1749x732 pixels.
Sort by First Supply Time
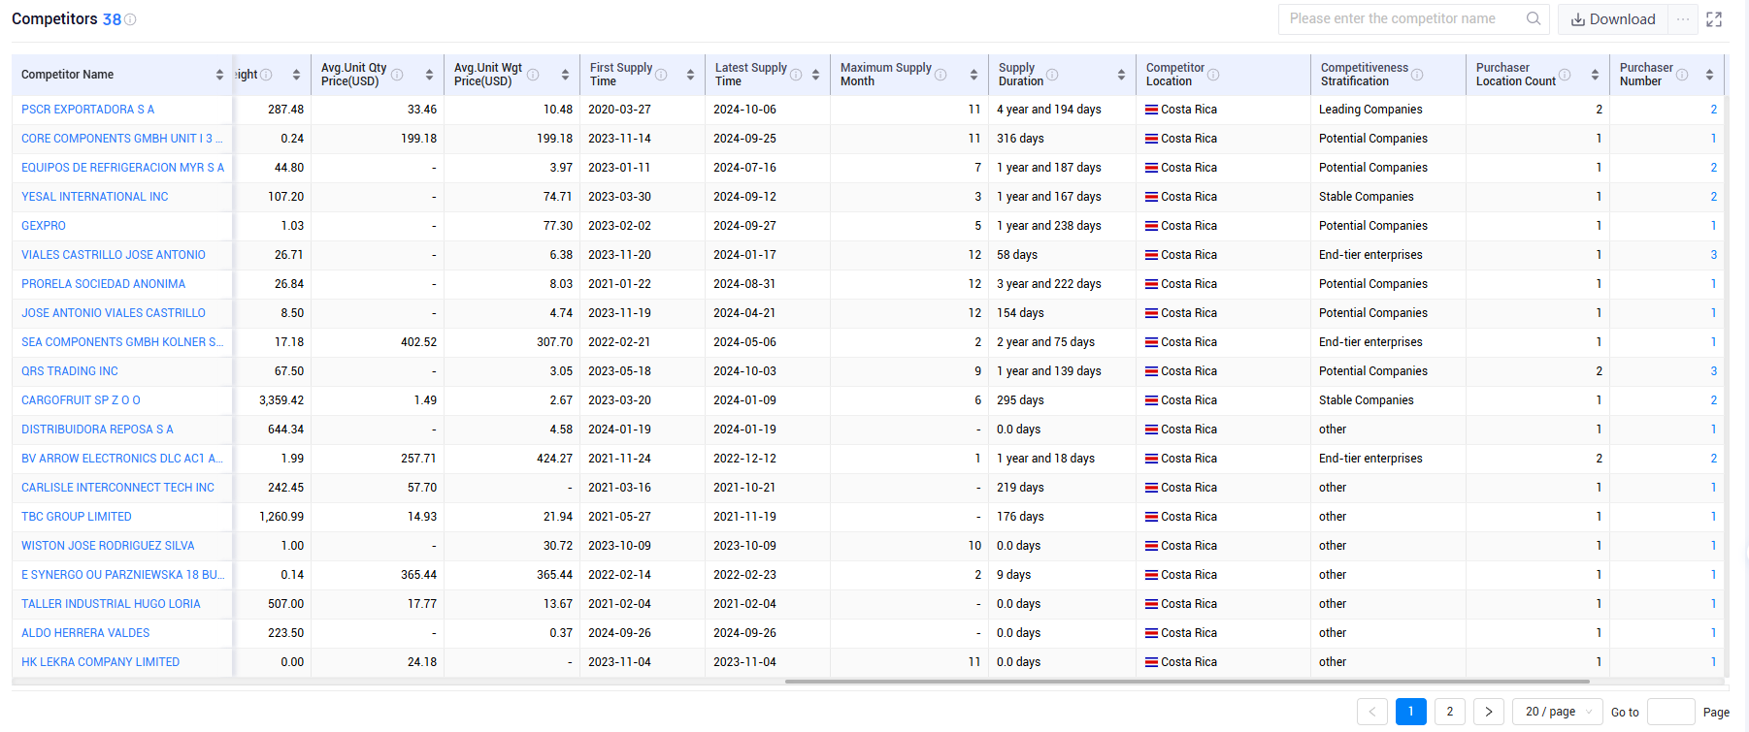(690, 75)
